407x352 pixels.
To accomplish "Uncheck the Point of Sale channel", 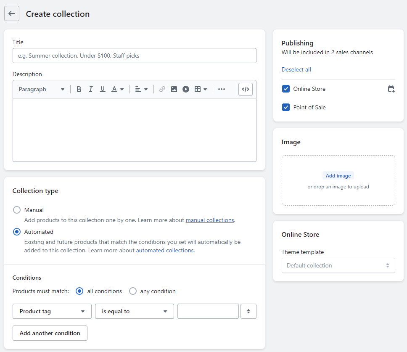I will tap(286, 107).
